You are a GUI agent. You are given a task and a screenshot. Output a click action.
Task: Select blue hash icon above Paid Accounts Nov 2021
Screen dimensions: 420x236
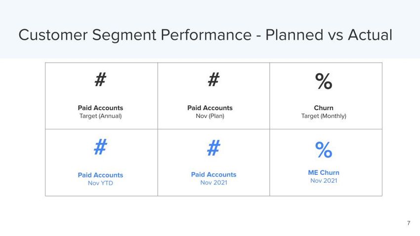click(213, 148)
